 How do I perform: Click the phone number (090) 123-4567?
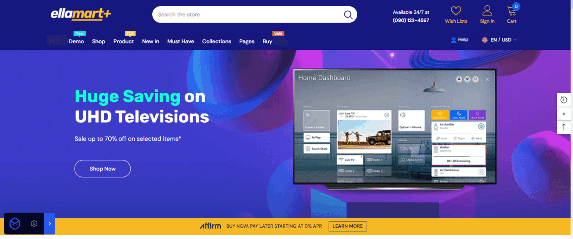(x=411, y=20)
